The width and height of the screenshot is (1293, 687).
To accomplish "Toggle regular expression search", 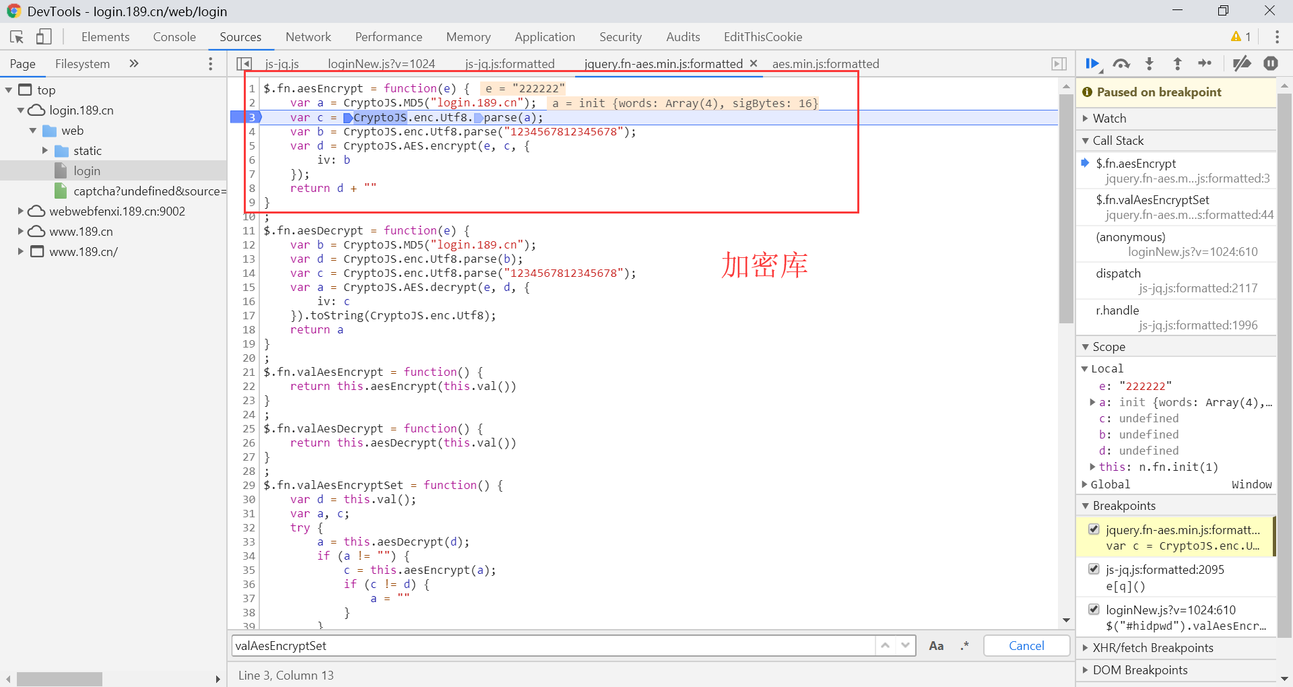I will pyautogui.click(x=965, y=646).
